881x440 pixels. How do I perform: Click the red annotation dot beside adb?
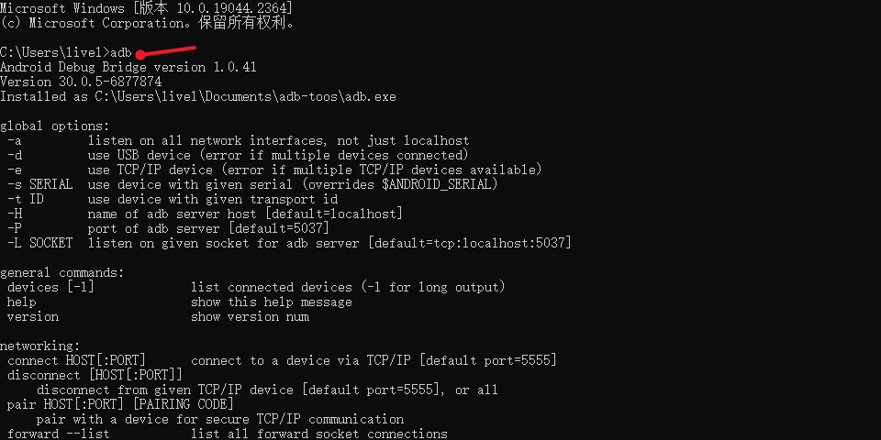pos(140,54)
